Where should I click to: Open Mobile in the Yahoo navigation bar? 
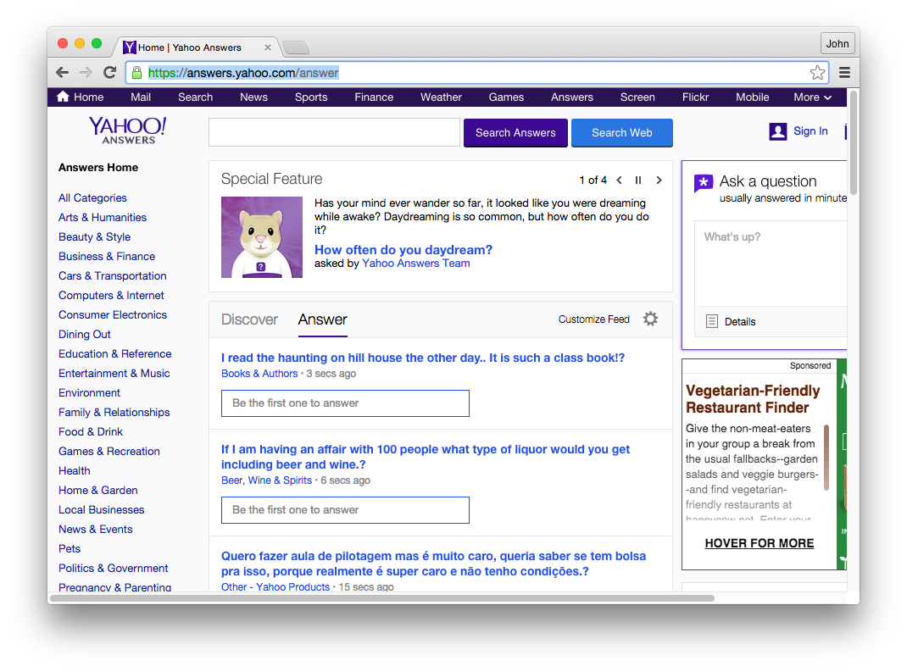(752, 97)
